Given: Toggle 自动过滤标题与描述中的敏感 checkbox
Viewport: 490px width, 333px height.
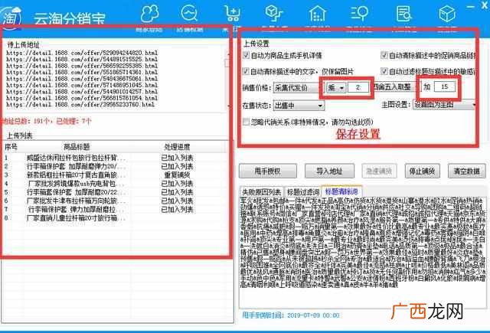Looking at the screenshot, I should click(x=384, y=71).
